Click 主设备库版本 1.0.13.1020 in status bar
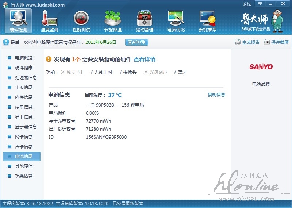292x208 pixels. pyautogui.click(x=82, y=204)
